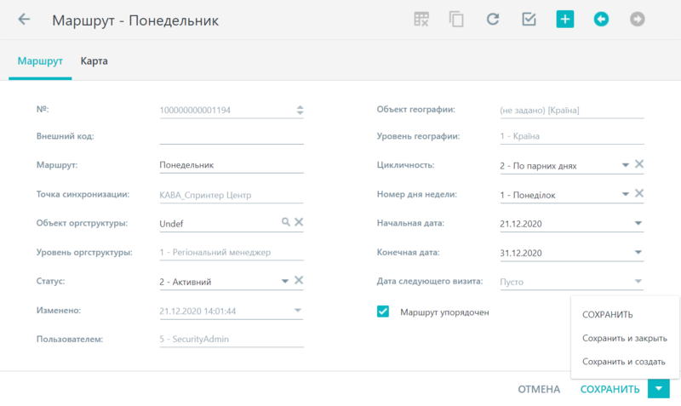Click the 1 - Понеділок value
This screenshot has width=681, height=406.
528,196
